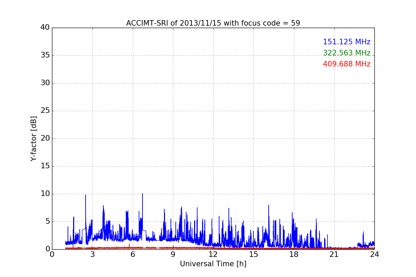Click the tallest blue spike just before 7 hours
416x277 pixels.
coord(142,194)
